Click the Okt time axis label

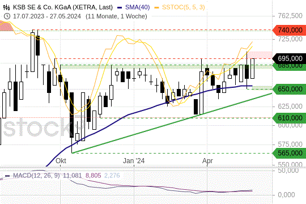coord(61,161)
